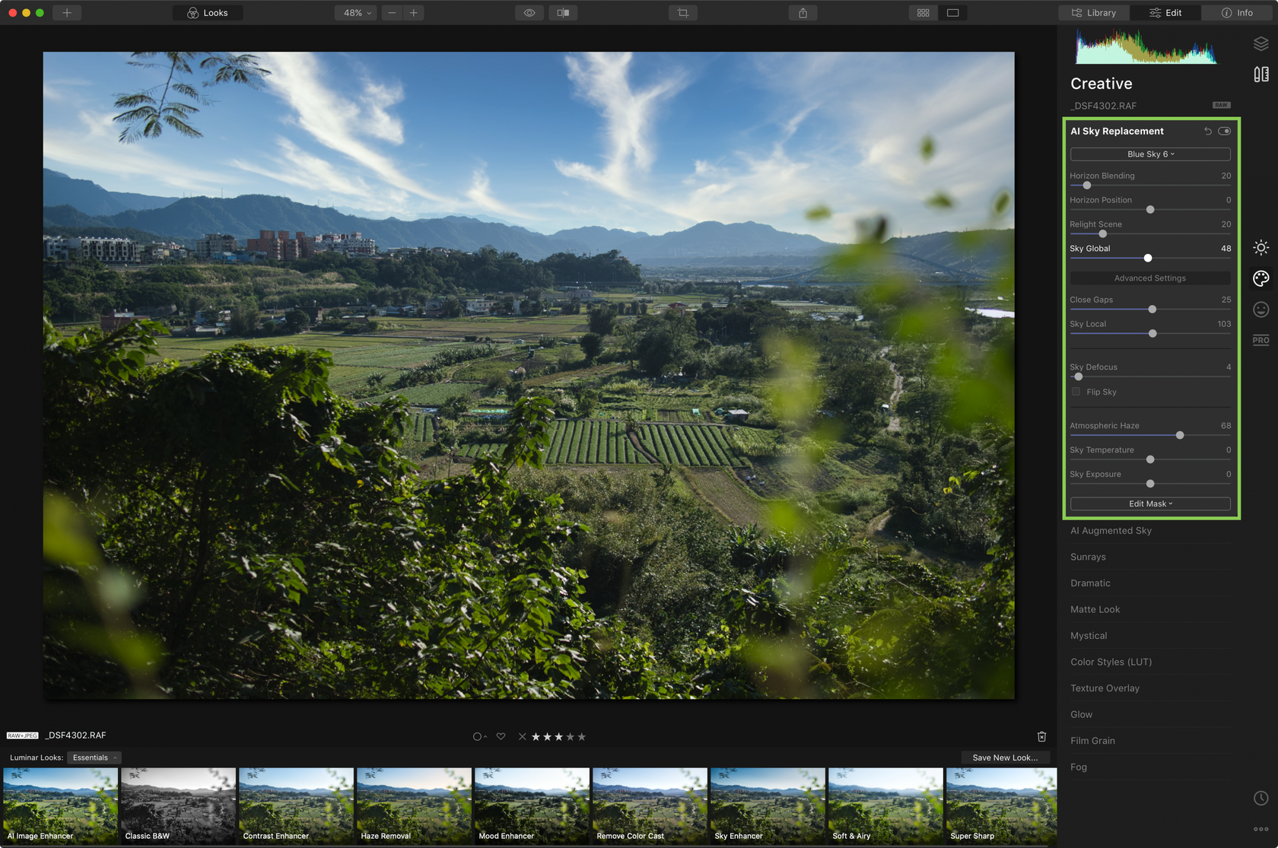Apply the Mood Enhancer look

pyautogui.click(x=532, y=805)
